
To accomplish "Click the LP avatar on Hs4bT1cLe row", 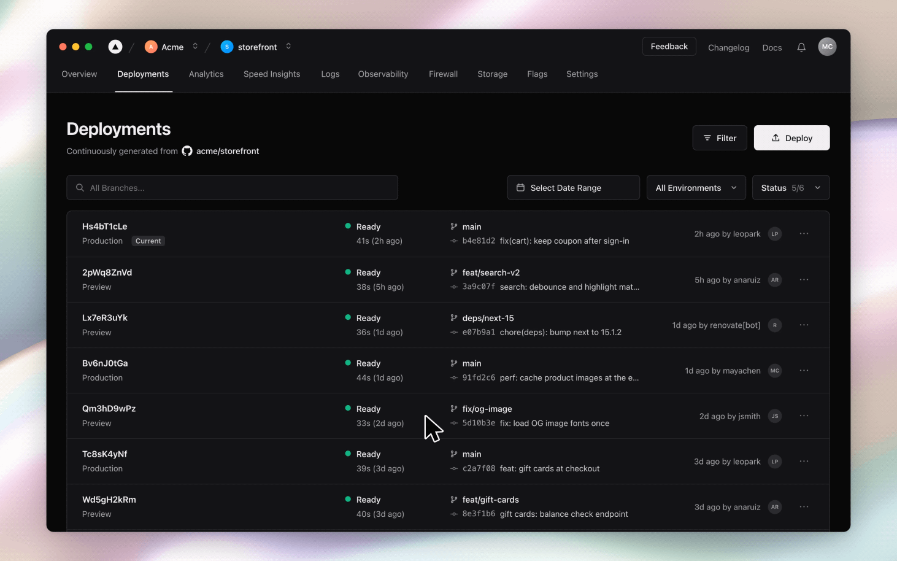I will [775, 234].
